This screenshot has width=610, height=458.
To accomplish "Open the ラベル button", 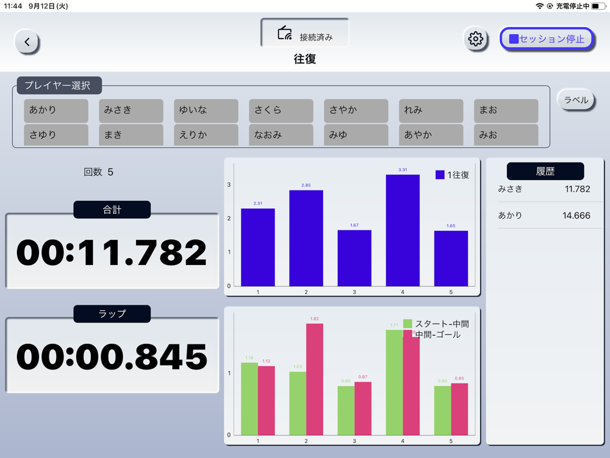I will (x=576, y=100).
